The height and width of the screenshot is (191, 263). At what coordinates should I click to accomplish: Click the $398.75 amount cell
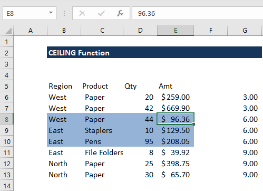176,164
